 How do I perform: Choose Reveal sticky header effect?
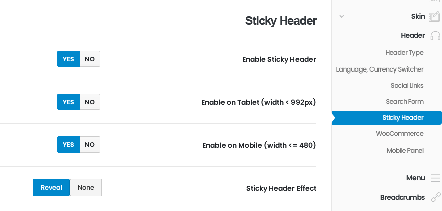(x=52, y=188)
